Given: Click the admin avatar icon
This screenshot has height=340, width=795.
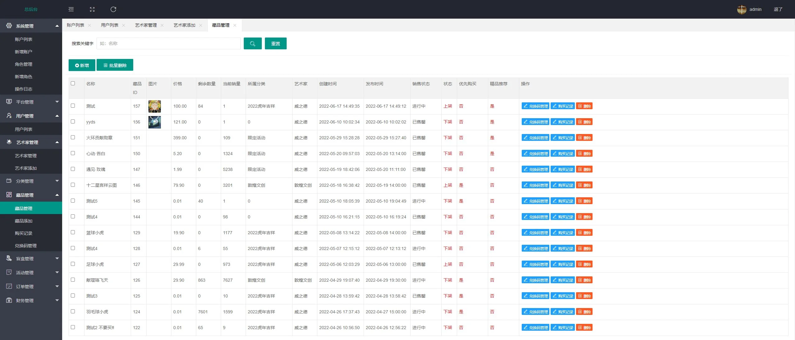Looking at the screenshot, I should click(x=742, y=9).
